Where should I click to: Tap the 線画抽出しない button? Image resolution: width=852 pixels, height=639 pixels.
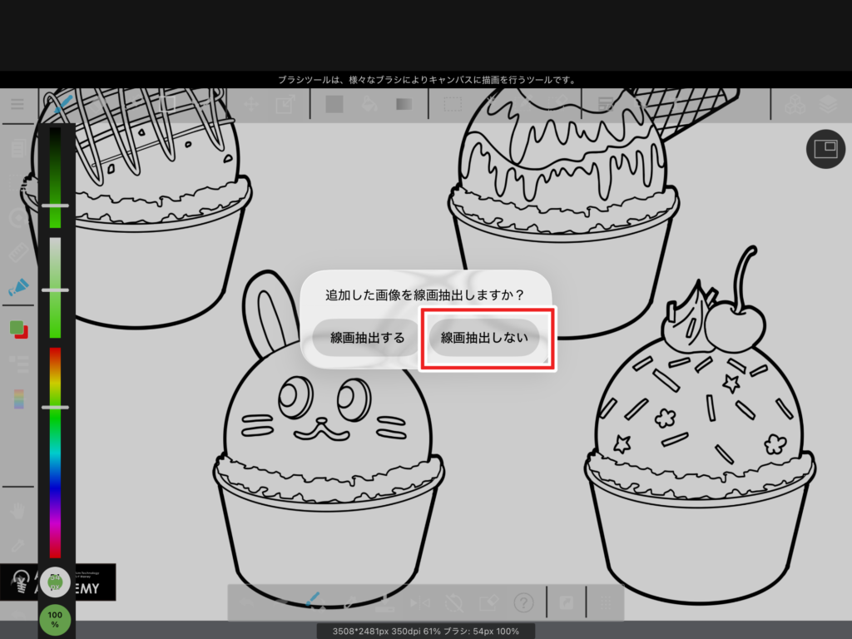[x=484, y=338]
